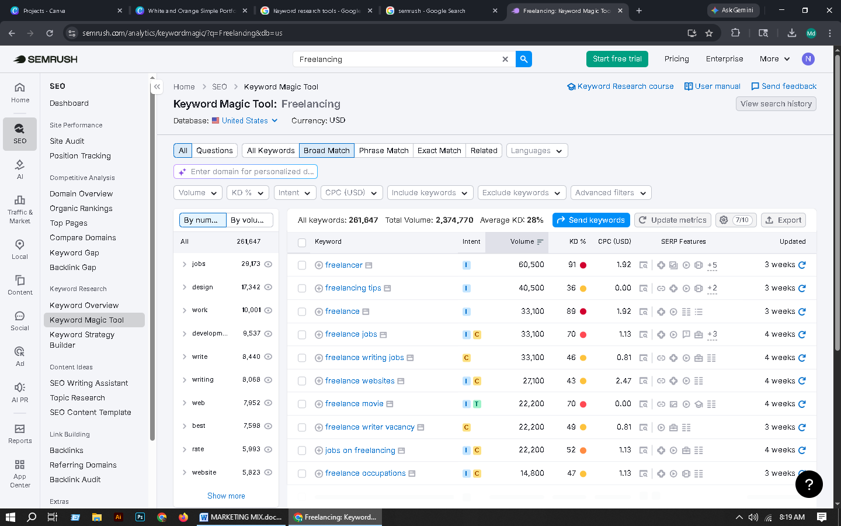Bookmark this page star icon
The image size is (841, 526).
[709, 33]
